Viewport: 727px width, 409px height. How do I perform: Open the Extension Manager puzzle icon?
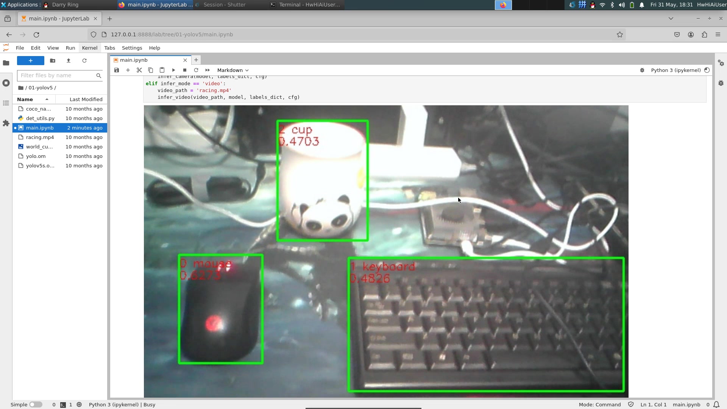click(6, 123)
